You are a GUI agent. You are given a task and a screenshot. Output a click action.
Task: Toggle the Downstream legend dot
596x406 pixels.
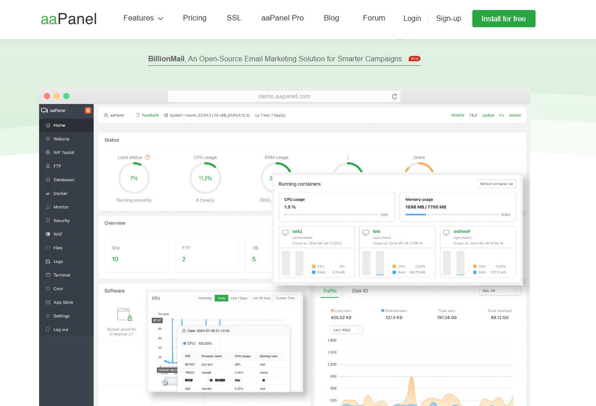click(383, 311)
